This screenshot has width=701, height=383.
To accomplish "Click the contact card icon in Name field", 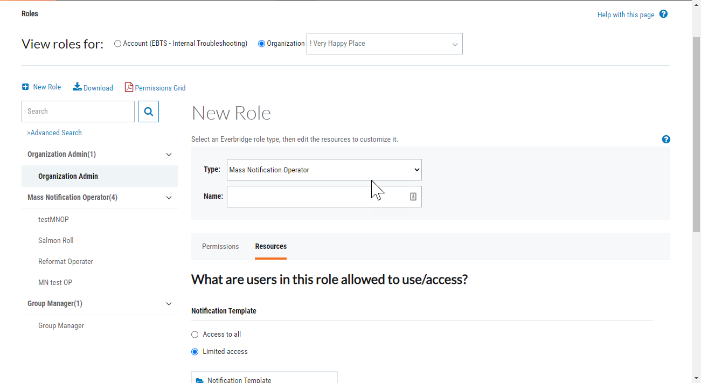I will pyautogui.click(x=413, y=197).
